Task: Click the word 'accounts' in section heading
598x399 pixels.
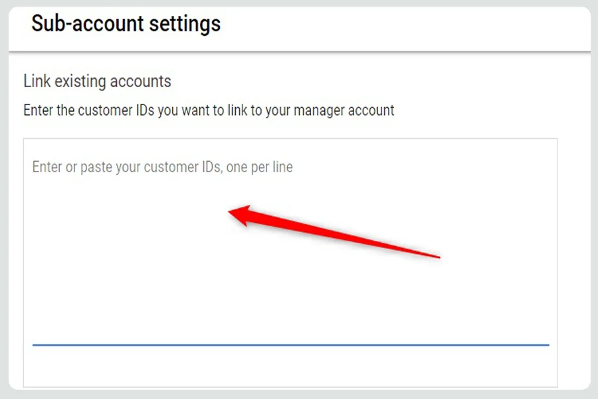Action: [x=141, y=81]
